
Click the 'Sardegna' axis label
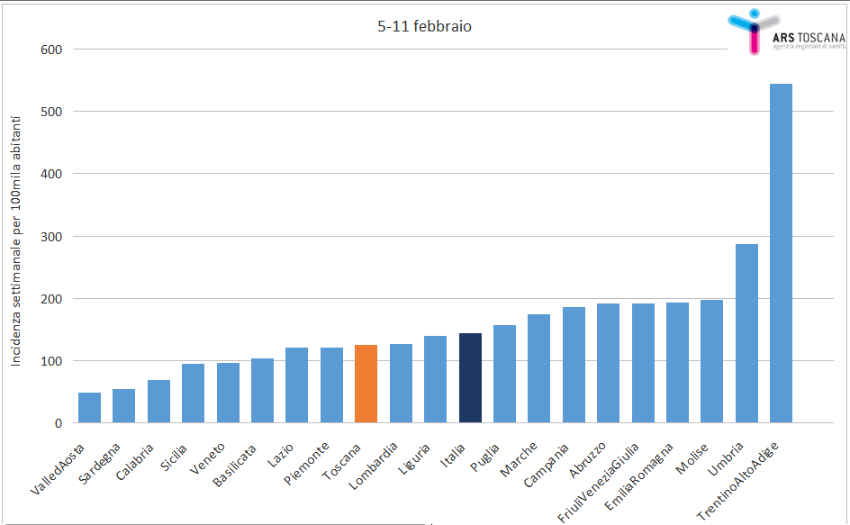pyautogui.click(x=99, y=464)
